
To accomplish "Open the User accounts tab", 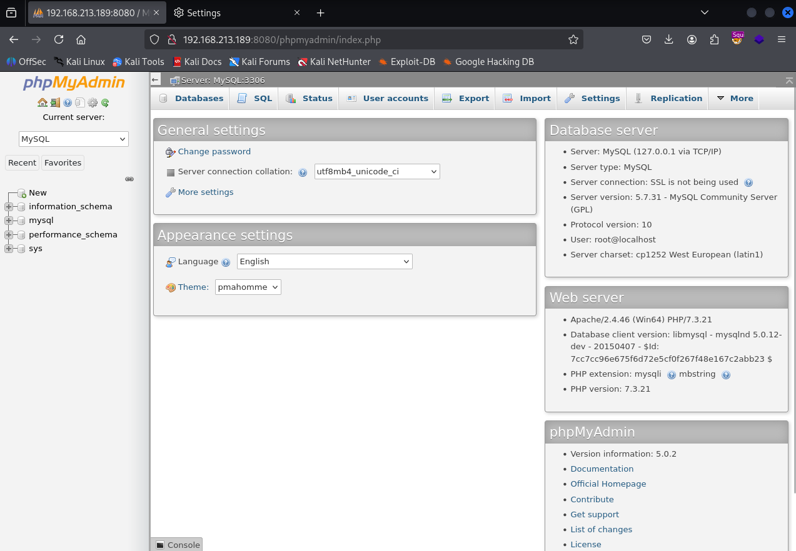I will tap(388, 98).
